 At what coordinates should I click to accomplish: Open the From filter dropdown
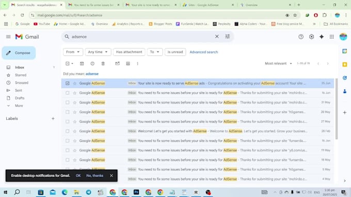pos(73,52)
